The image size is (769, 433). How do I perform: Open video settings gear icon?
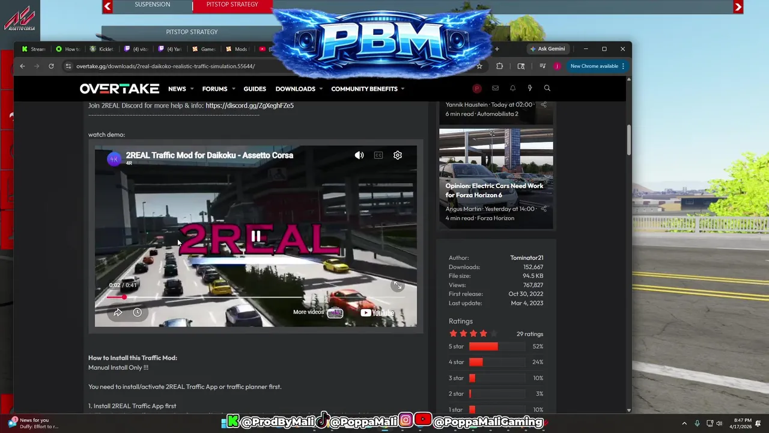(398, 155)
